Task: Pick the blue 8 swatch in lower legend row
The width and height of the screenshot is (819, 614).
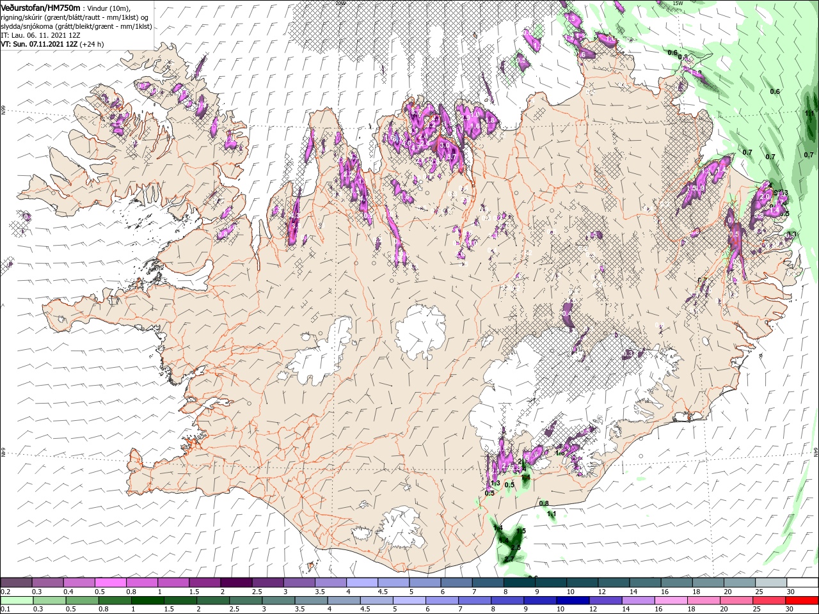Action: click(x=507, y=601)
